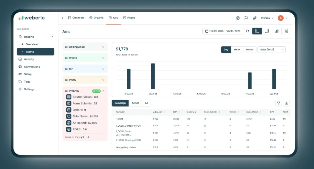The height and width of the screenshot is (169, 314).
Task: Click the Total Sales tag icon
Action: (x=69, y=116)
